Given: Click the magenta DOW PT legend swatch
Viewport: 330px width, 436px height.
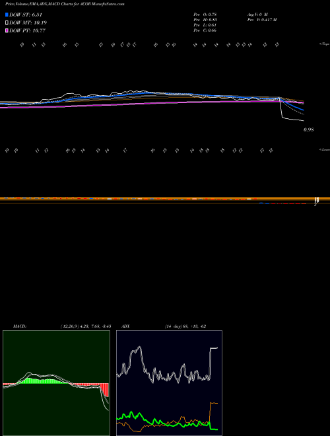Looking at the screenshot, I should (7, 30).
